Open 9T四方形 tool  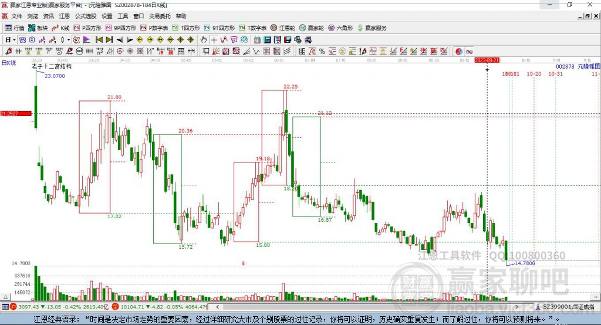coord(220,28)
